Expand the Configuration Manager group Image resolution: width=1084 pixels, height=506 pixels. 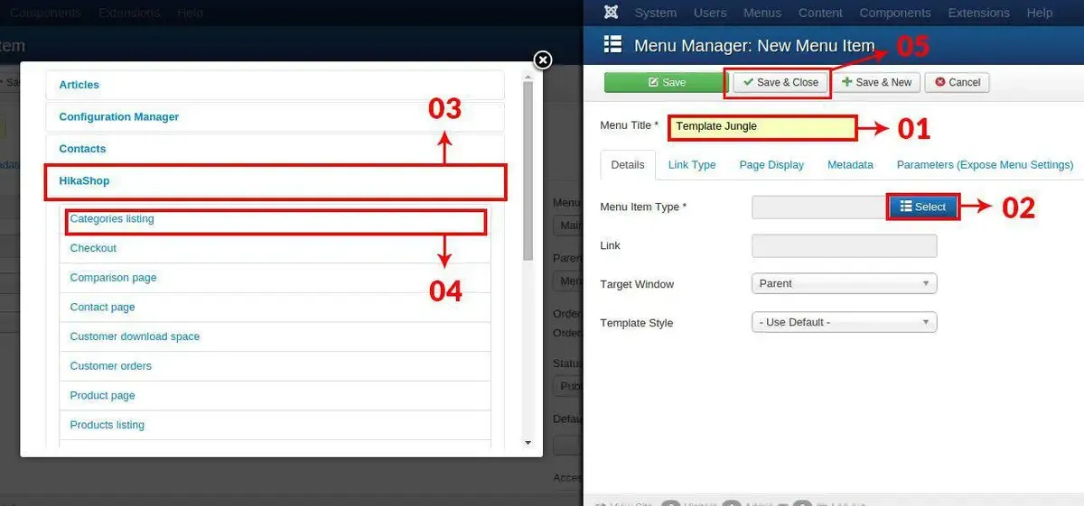coord(275,116)
